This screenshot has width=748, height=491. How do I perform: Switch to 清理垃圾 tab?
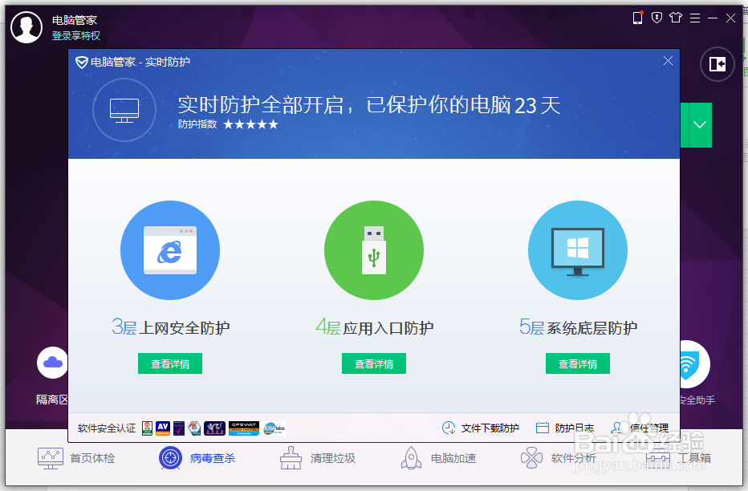coord(318,458)
